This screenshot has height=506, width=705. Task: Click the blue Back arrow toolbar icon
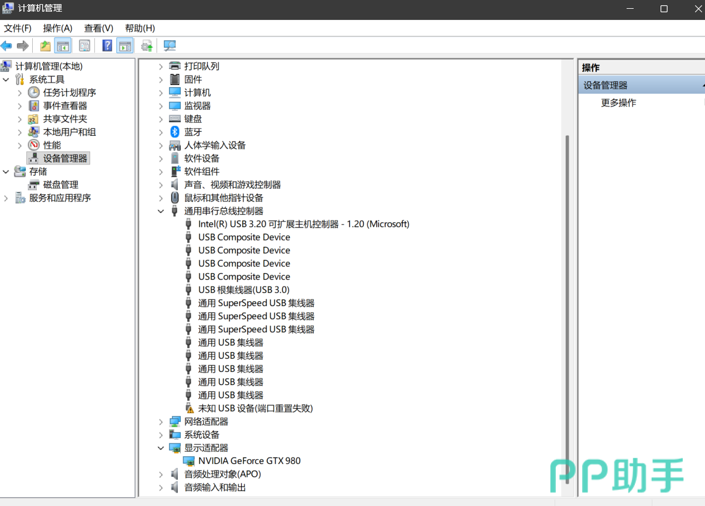pos(6,46)
